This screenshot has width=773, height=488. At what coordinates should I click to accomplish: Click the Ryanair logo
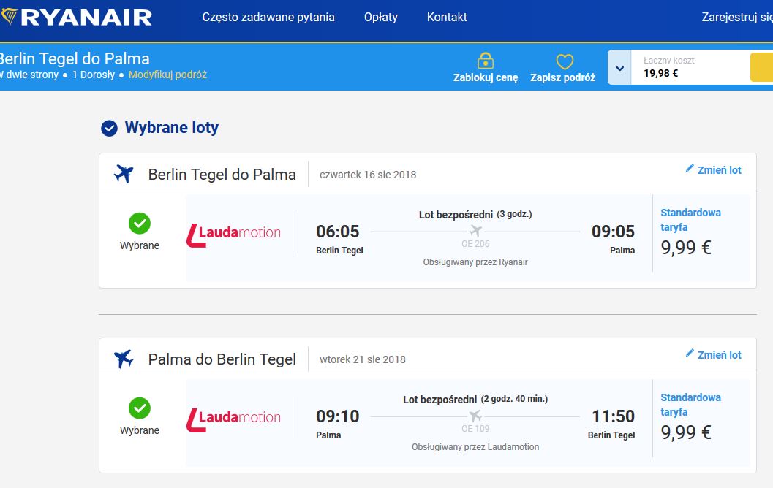coord(76,18)
